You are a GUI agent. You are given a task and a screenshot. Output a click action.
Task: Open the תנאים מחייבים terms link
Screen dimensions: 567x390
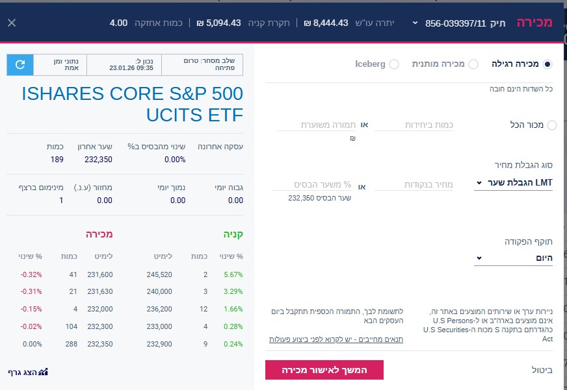click(x=336, y=339)
